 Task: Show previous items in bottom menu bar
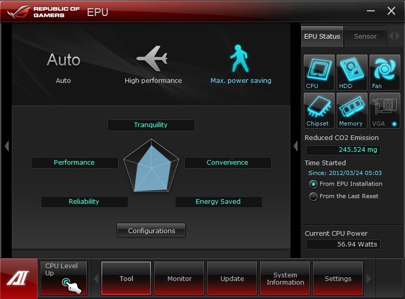pyautogui.click(x=96, y=279)
